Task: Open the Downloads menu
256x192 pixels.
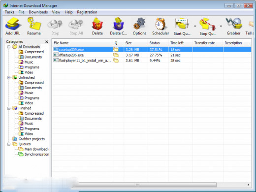Action: (38, 12)
